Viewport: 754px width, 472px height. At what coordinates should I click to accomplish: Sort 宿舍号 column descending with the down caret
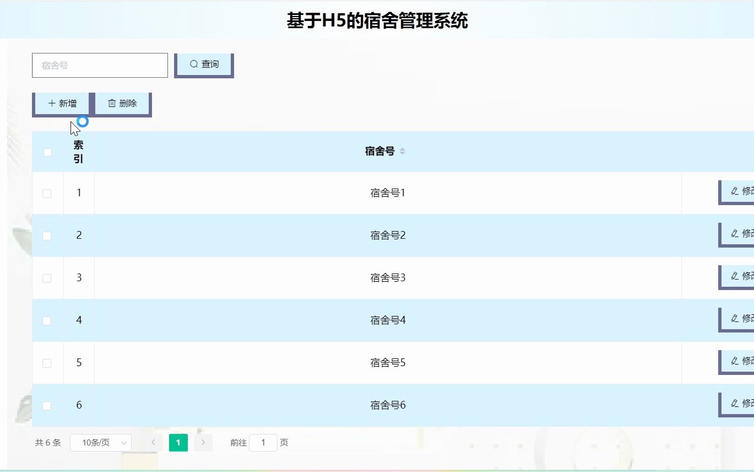403,153
